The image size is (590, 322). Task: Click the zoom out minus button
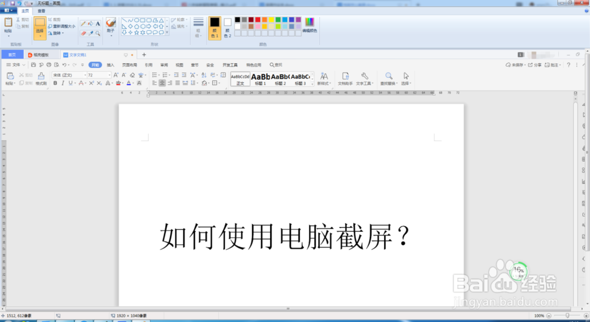coord(549,316)
